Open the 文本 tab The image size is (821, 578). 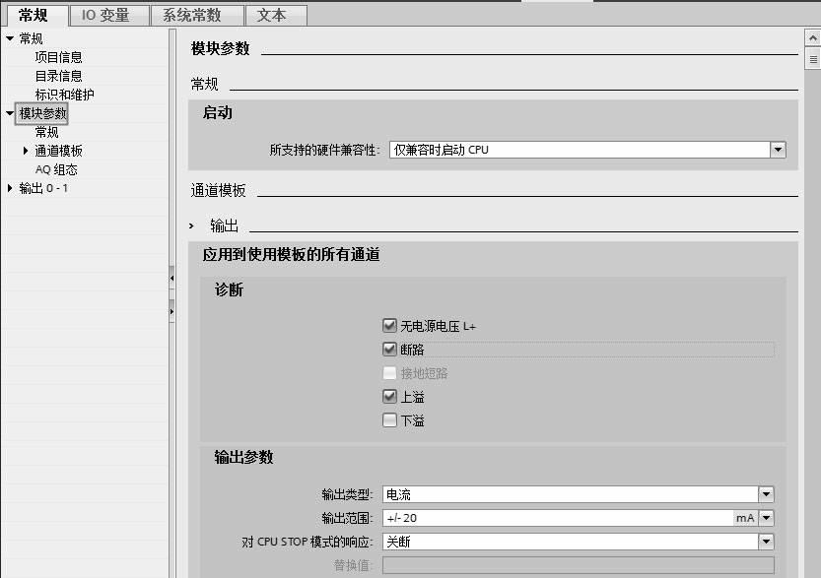(x=275, y=15)
